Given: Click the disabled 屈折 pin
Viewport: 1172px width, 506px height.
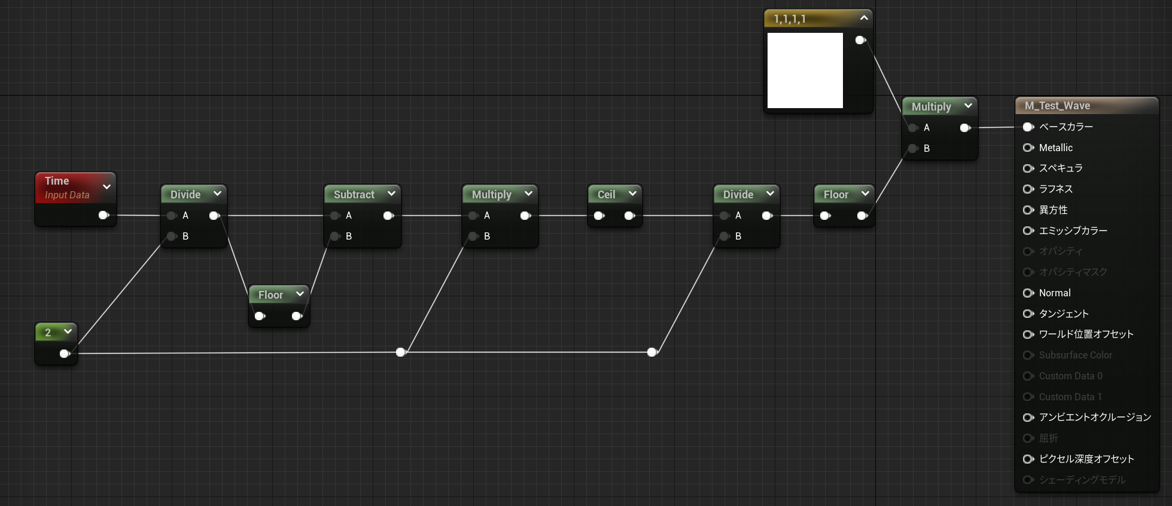Looking at the screenshot, I should click(1028, 438).
